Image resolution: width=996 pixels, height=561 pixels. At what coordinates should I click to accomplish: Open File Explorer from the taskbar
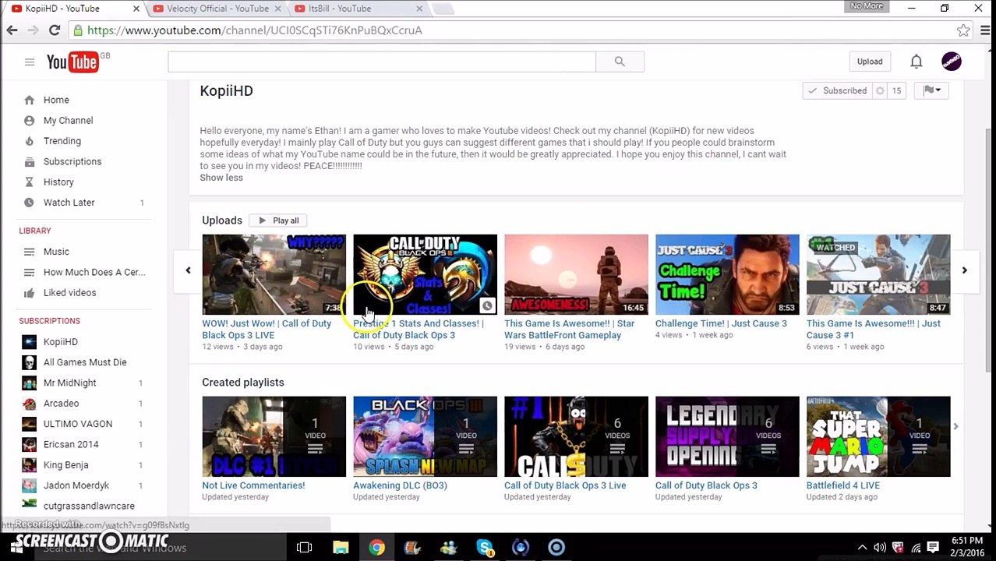(341, 547)
